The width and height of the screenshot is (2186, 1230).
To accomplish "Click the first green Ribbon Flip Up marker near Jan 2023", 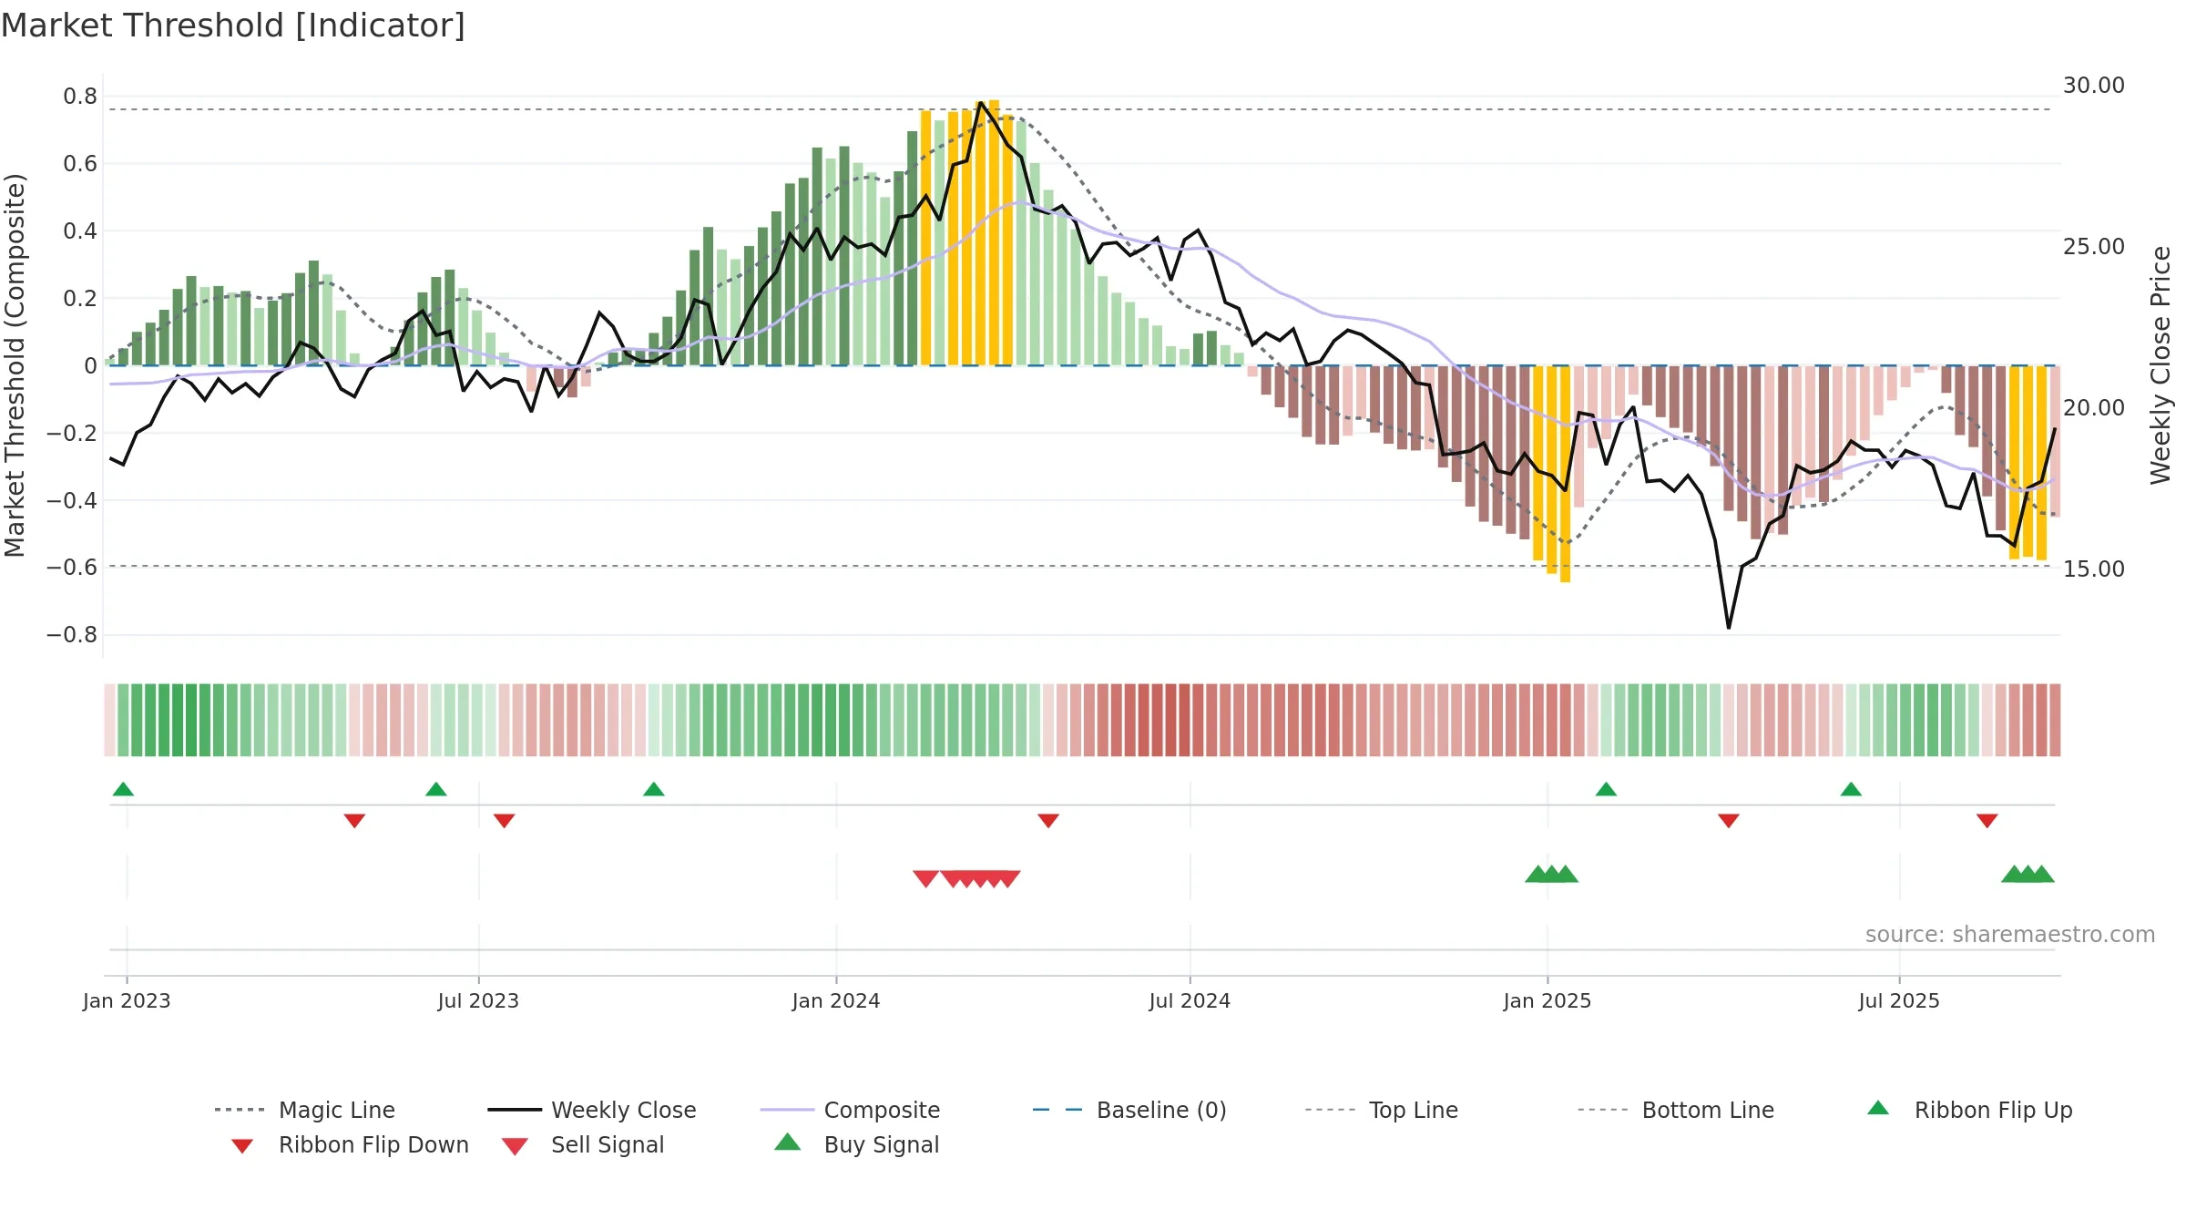I will [123, 789].
